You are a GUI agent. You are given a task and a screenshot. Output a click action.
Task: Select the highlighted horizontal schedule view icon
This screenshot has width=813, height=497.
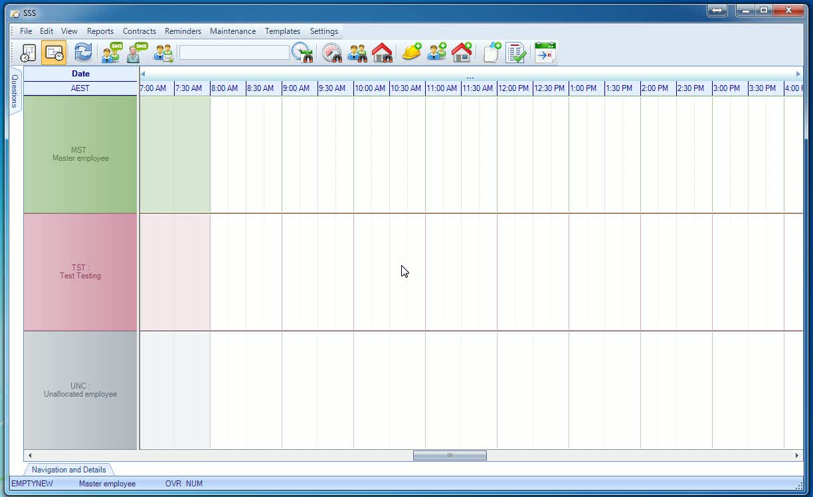tap(54, 52)
